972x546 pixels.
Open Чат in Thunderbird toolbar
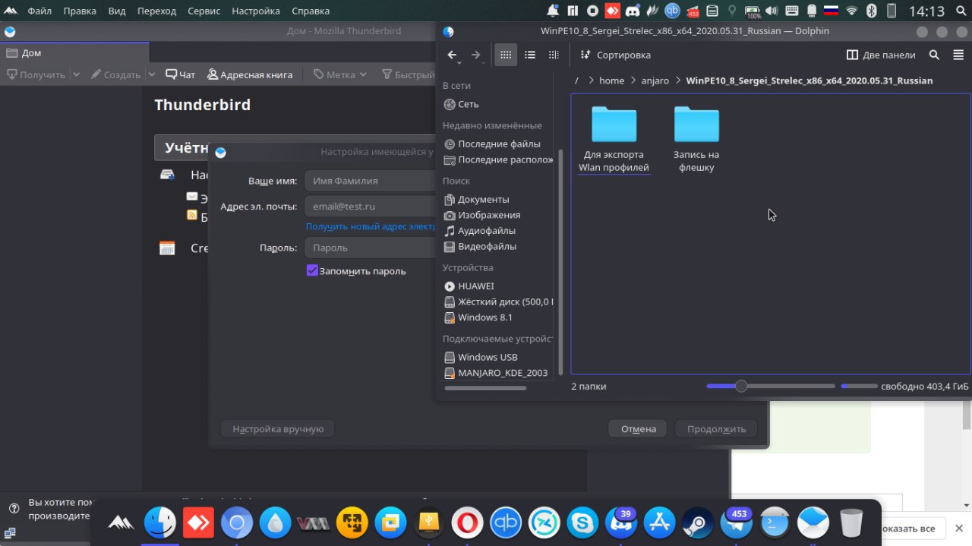pyautogui.click(x=181, y=74)
